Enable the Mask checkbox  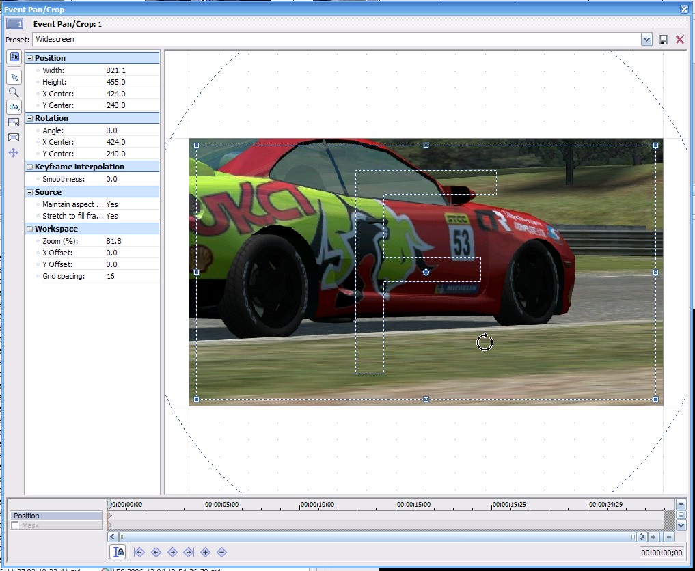16,525
